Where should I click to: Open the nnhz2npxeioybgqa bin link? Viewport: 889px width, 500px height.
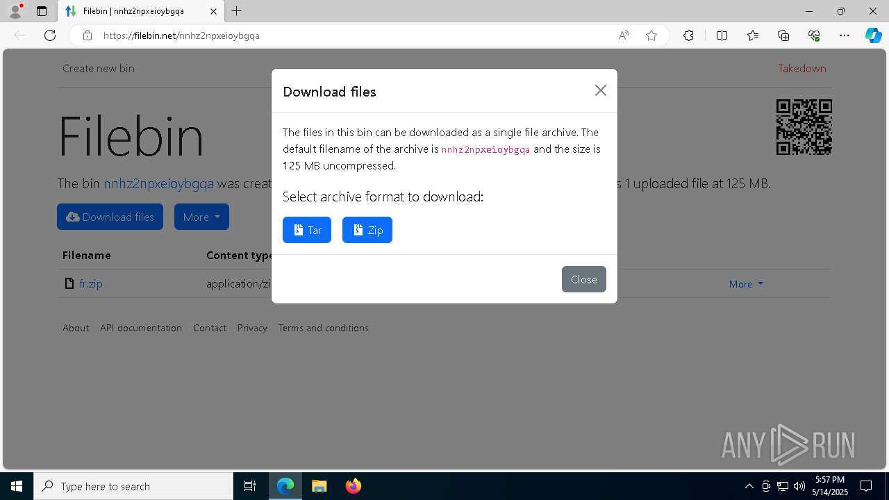pos(158,183)
